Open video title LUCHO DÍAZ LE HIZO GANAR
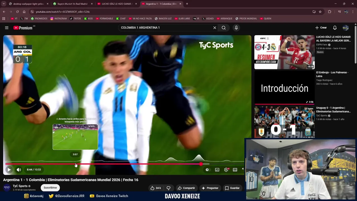Image resolution: width=357 pixels, height=201 pixels. tap(333, 39)
